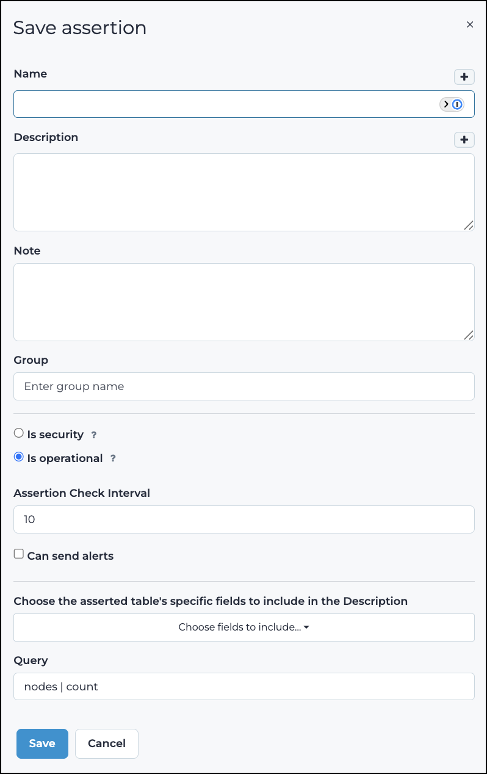Enable the Can send alerts checkbox
This screenshot has height=774, width=487.
tap(18, 553)
